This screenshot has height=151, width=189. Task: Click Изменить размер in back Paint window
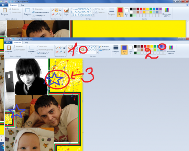(x=41, y=12)
